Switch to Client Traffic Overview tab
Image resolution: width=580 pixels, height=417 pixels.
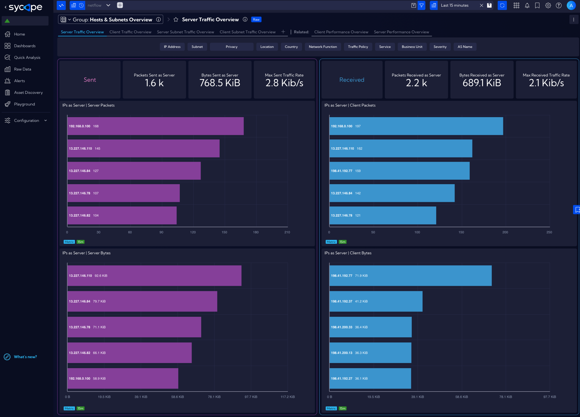click(x=130, y=32)
